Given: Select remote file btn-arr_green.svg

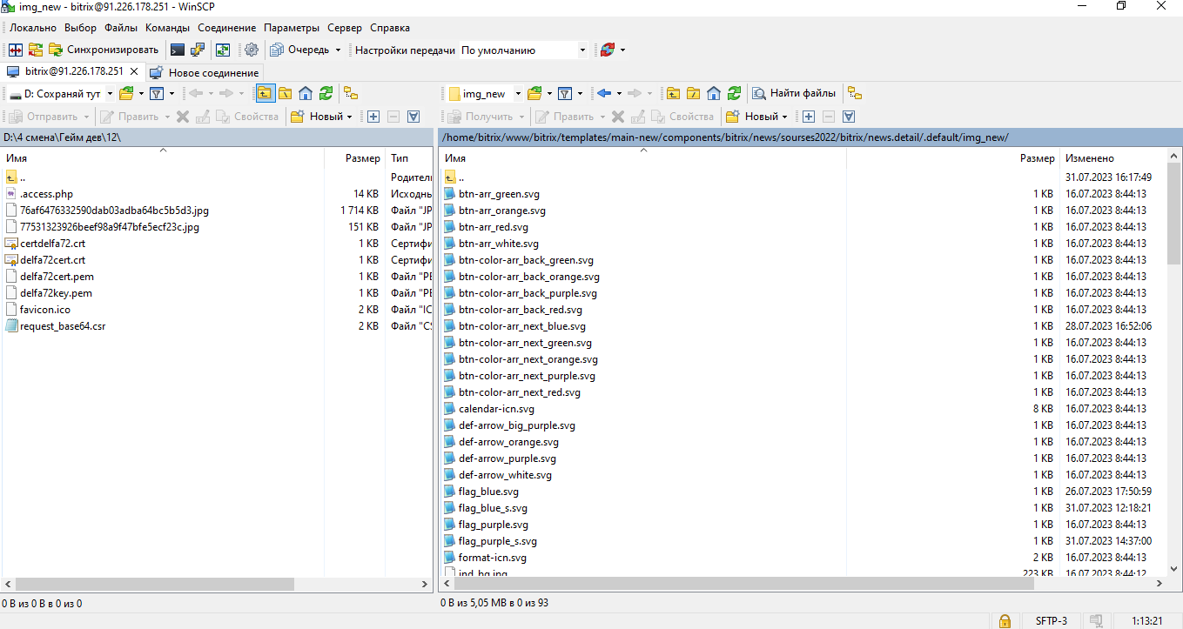Looking at the screenshot, I should (499, 194).
